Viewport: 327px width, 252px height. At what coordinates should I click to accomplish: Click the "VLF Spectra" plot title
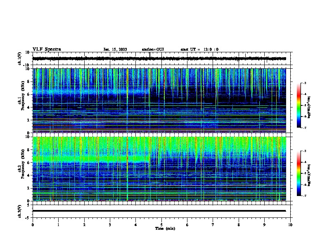pos(47,49)
